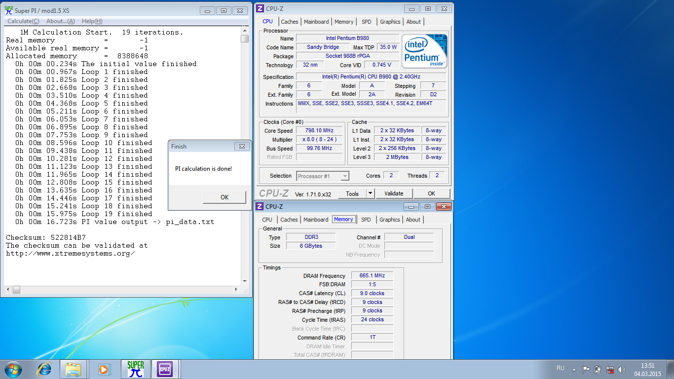Select CPU tab in lower CPU-Z window
Image resolution: width=674 pixels, height=379 pixels.
pyautogui.click(x=267, y=220)
